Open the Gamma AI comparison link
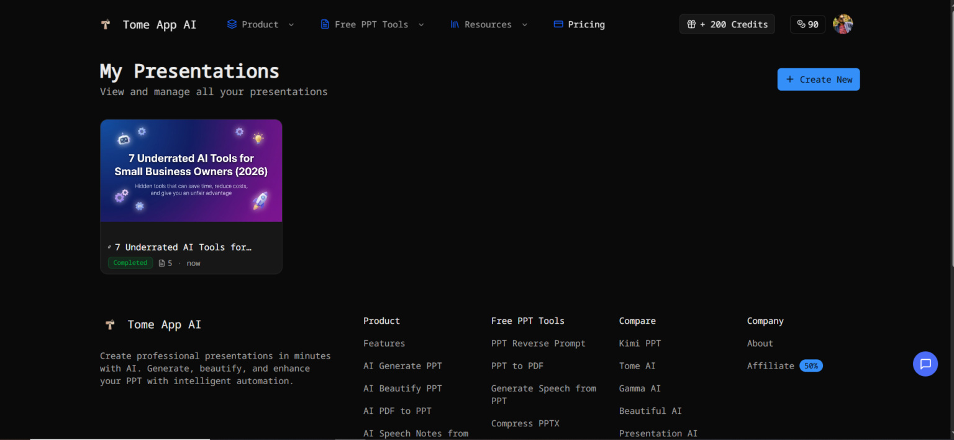The height and width of the screenshot is (440, 954). point(640,388)
